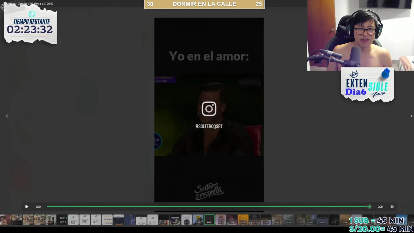The width and height of the screenshot is (414, 233).
Task: Go to the next media item arrow
Action: click(x=411, y=116)
